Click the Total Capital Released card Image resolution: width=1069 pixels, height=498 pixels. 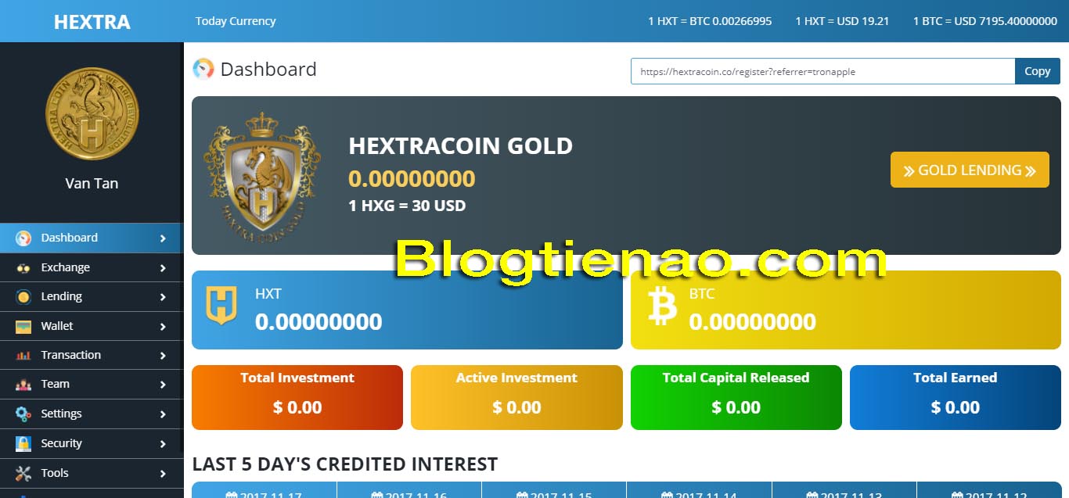[736, 397]
